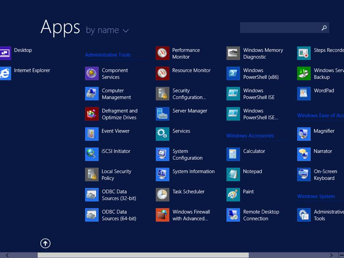Open Windows PowerShell (x86) icon
344x258 pixels.
coord(233,73)
